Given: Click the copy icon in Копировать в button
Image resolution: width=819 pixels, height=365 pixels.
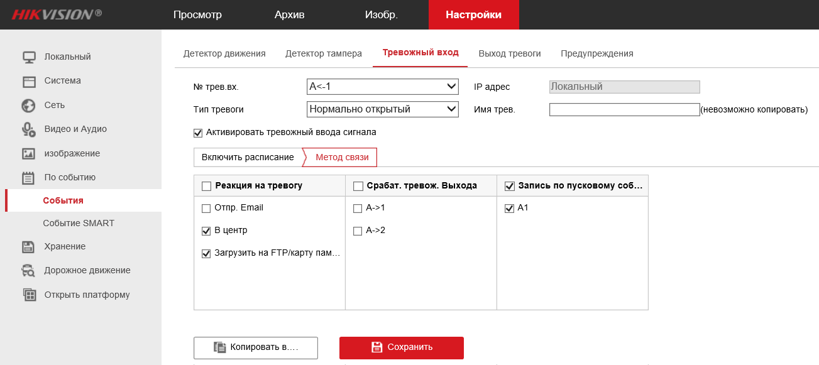Looking at the screenshot, I should pyautogui.click(x=219, y=347).
